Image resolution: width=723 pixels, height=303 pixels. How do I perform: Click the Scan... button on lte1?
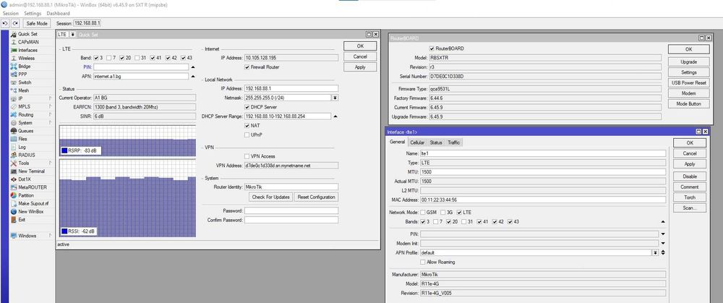[x=690, y=208]
